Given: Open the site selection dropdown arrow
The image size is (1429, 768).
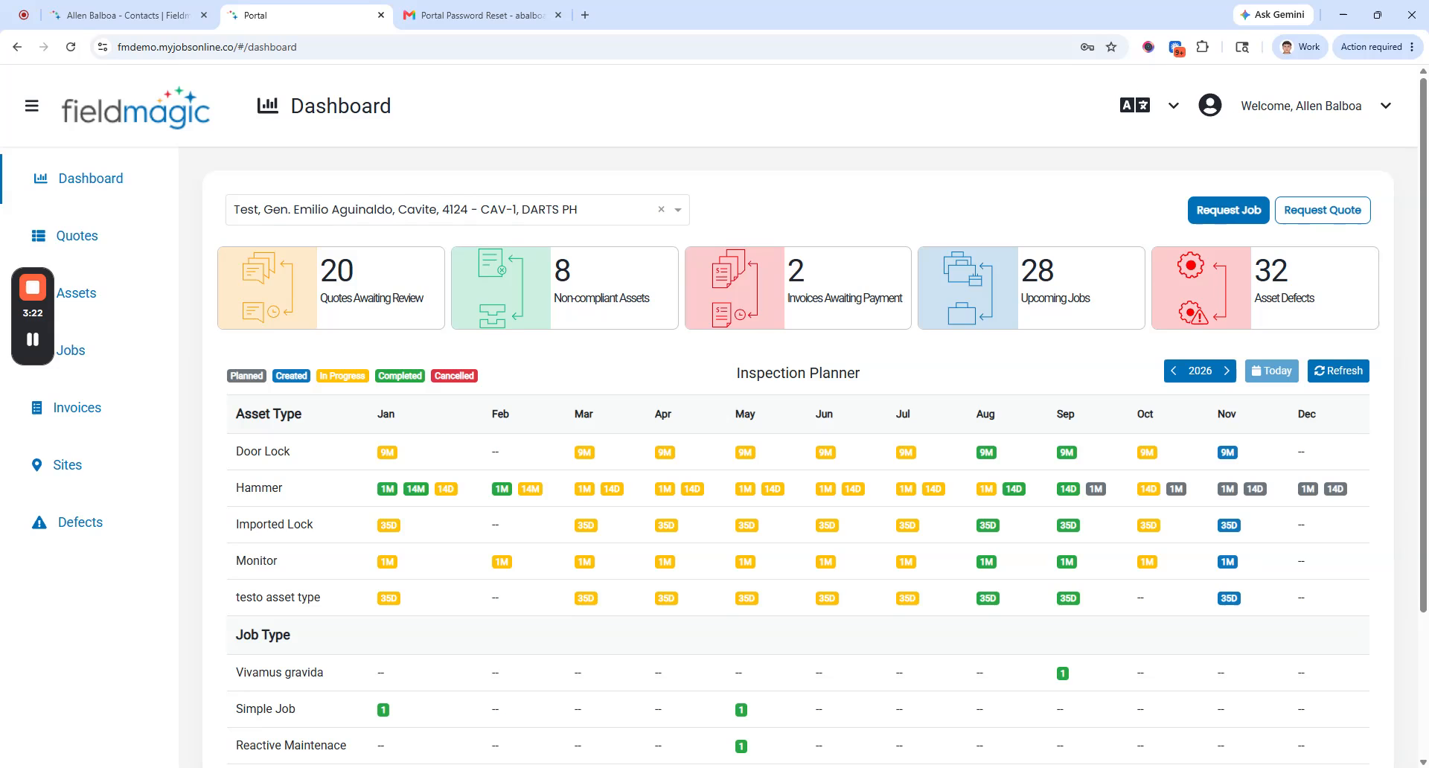Looking at the screenshot, I should click(678, 210).
